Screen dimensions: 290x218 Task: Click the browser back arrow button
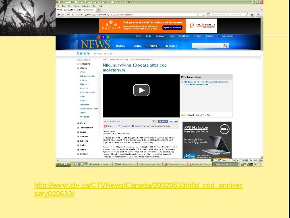(x=59, y=15)
